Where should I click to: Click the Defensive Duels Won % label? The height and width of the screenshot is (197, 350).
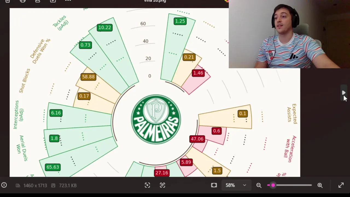pyautogui.click(x=40, y=51)
